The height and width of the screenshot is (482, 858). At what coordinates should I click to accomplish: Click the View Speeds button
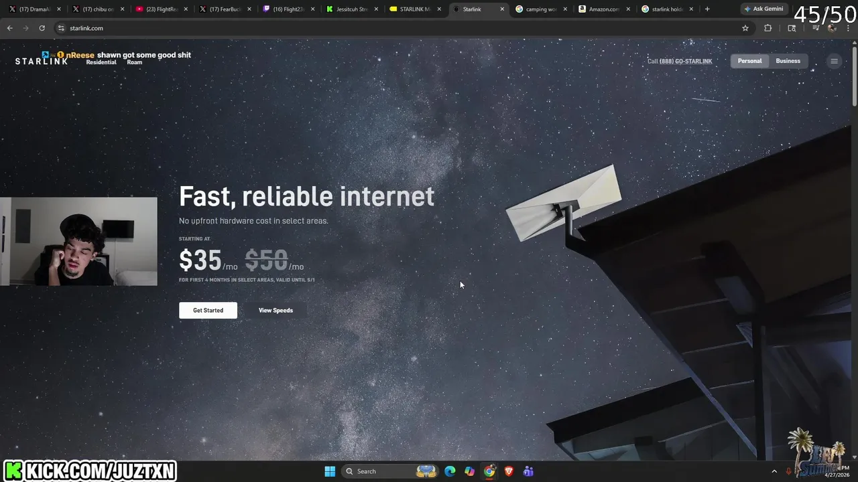point(275,310)
